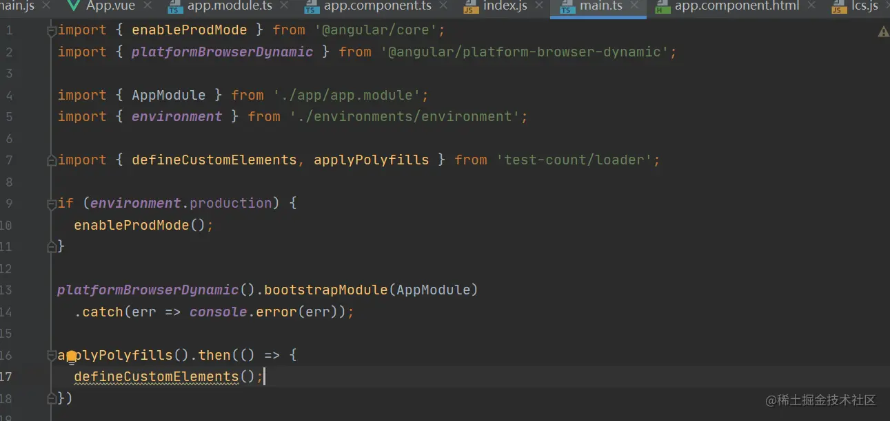The height and width of the screenshot is (421, 890).
Task: Open the lcs.js tab
Action: coord(859,6)
